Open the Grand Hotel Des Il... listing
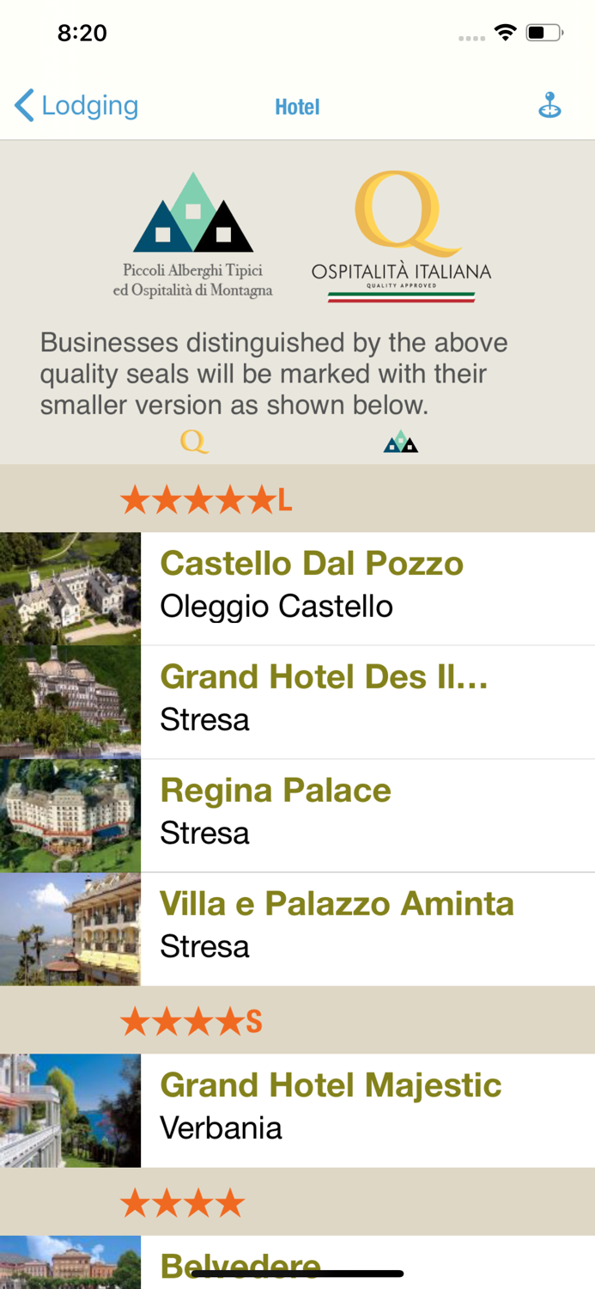 (325, 677)
